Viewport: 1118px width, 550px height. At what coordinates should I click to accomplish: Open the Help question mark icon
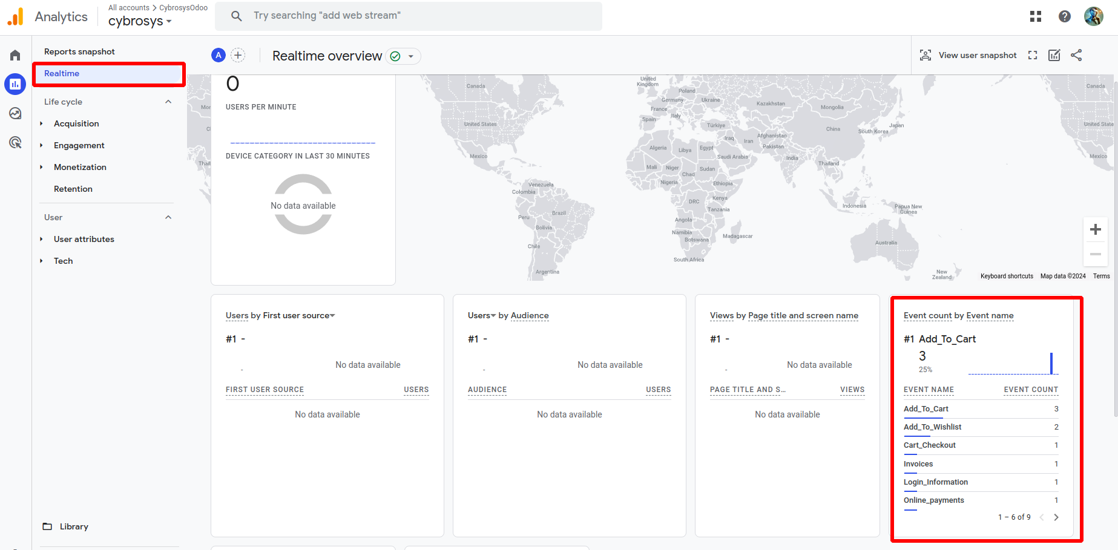pos(1065,17)
